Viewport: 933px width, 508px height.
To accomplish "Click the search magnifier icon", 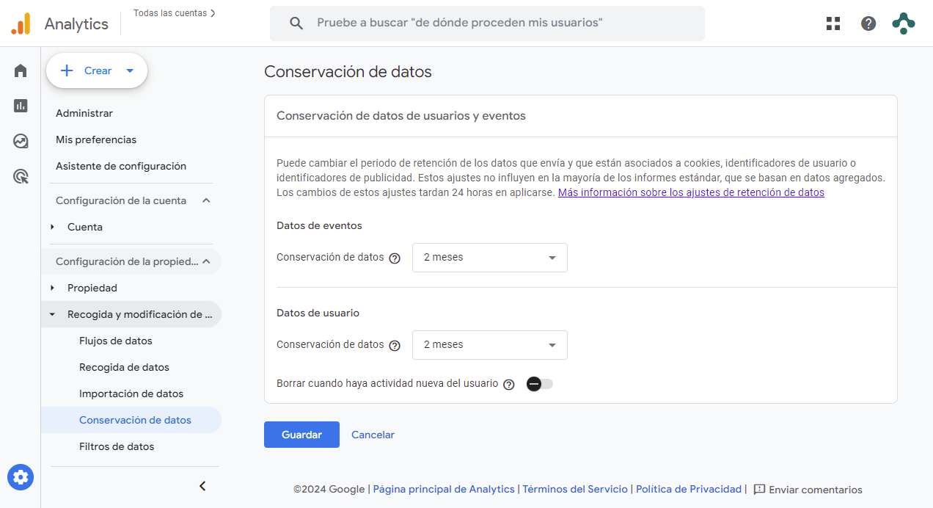I will 296,23.
